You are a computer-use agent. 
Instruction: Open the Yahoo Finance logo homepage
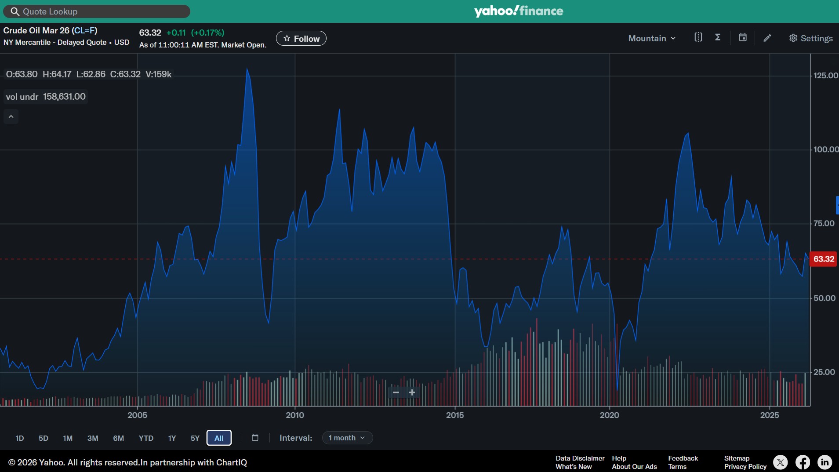click(519, 11)
